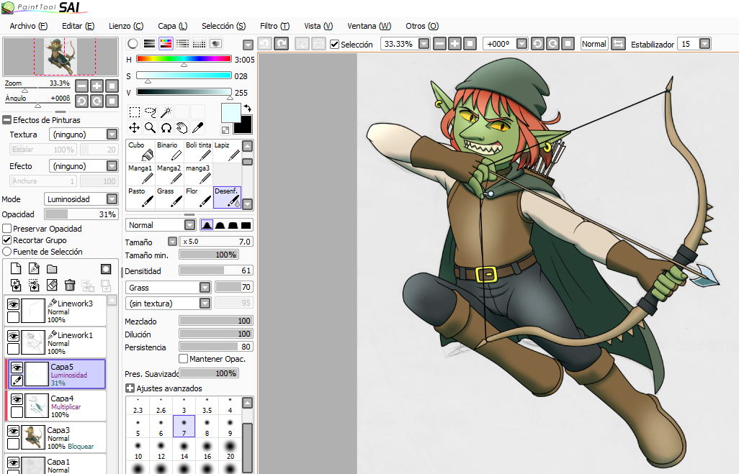Select the rectangular selection tool
The height and width of the screenshot is (474, 739).
pyautogui.click(x=135, y=112)
